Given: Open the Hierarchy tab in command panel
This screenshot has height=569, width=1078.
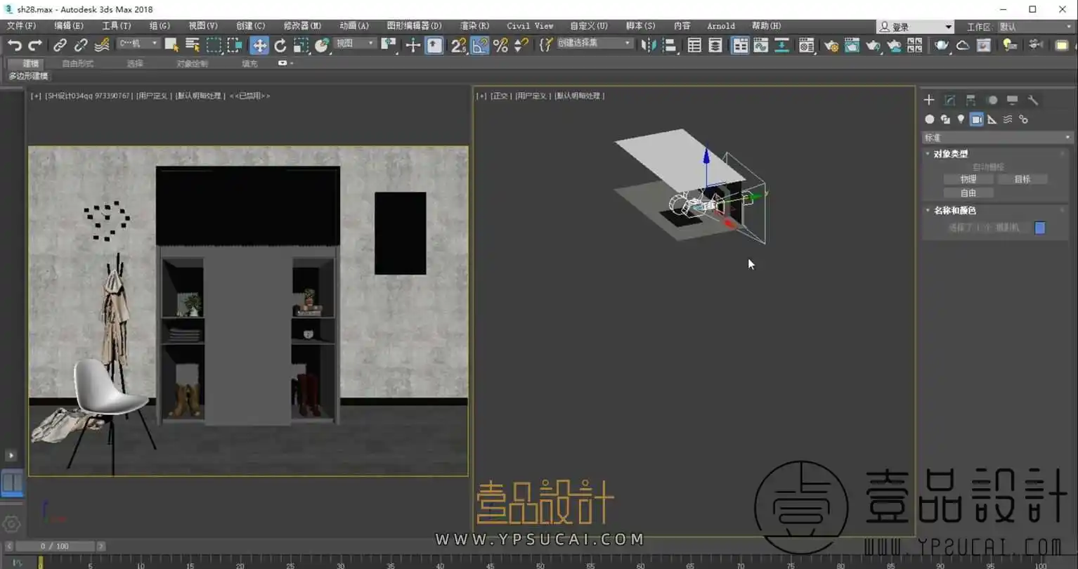Looking at the screenshot, I should click(970, 100).
